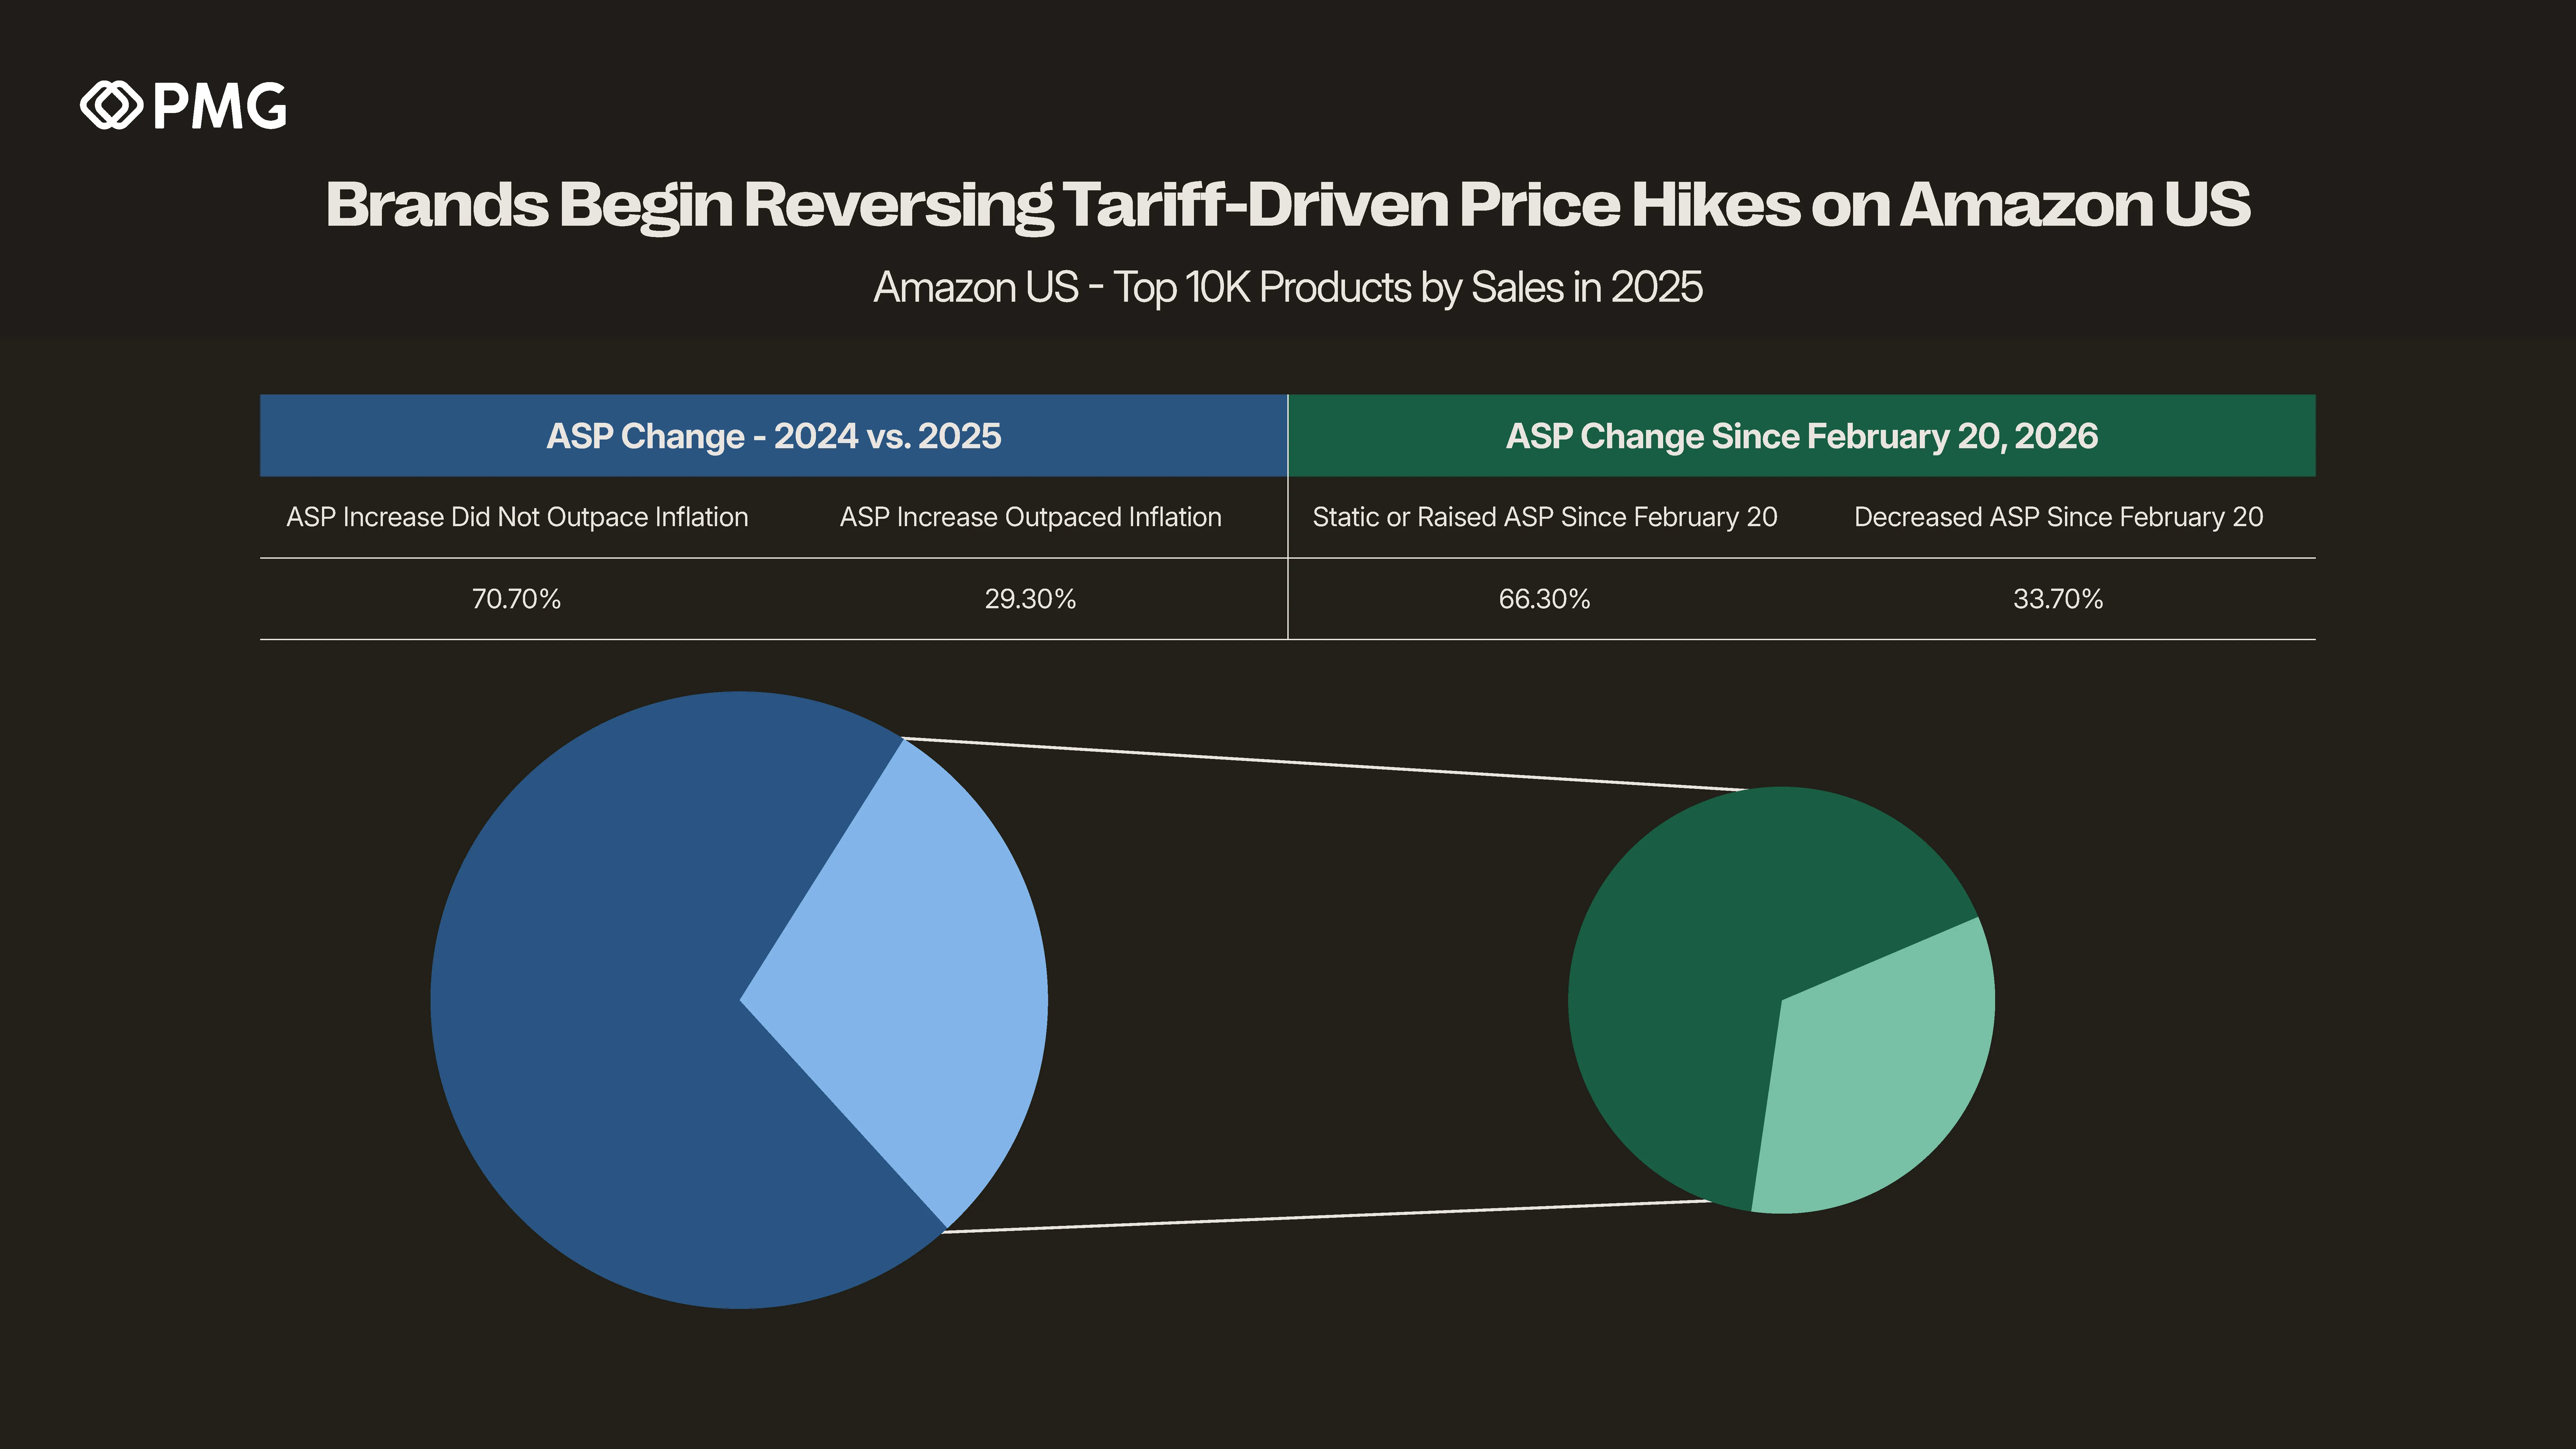Click the 70.70% table value
The width and height of the screenshot is (2576, 1449).
click(x=516, y=599)
